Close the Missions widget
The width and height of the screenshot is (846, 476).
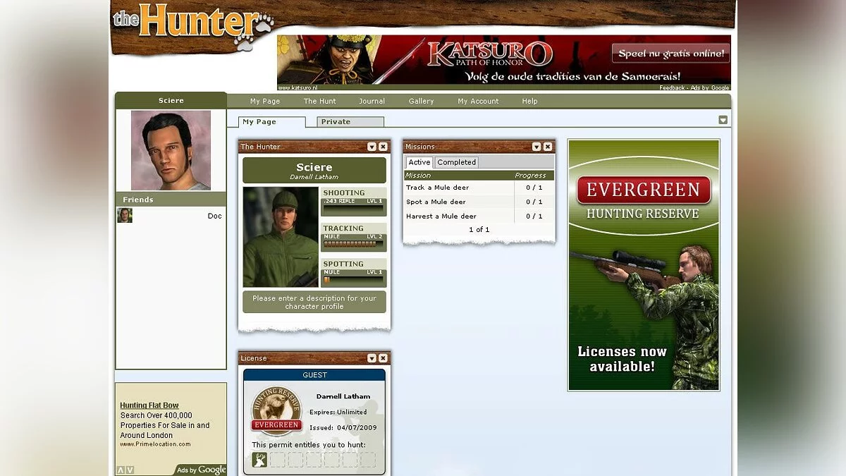tap(548, 147)
